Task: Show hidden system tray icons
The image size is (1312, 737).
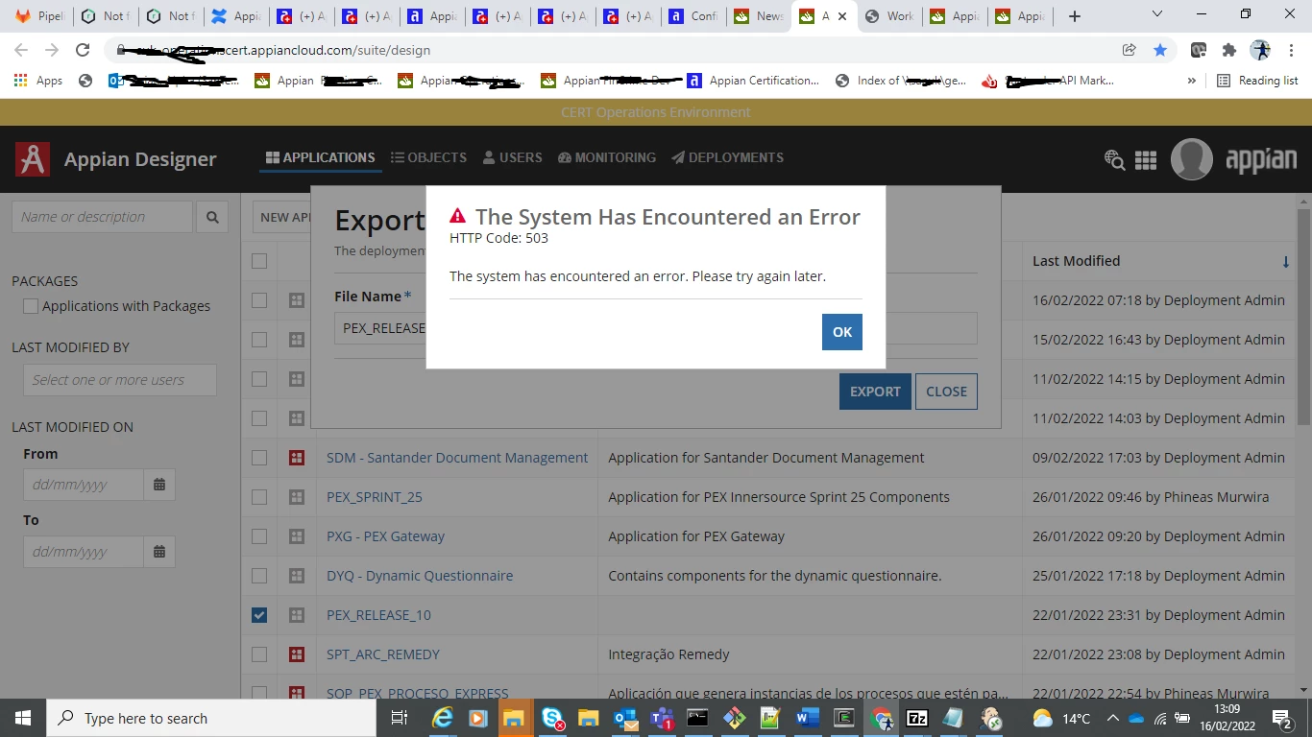Action: 1112,718
